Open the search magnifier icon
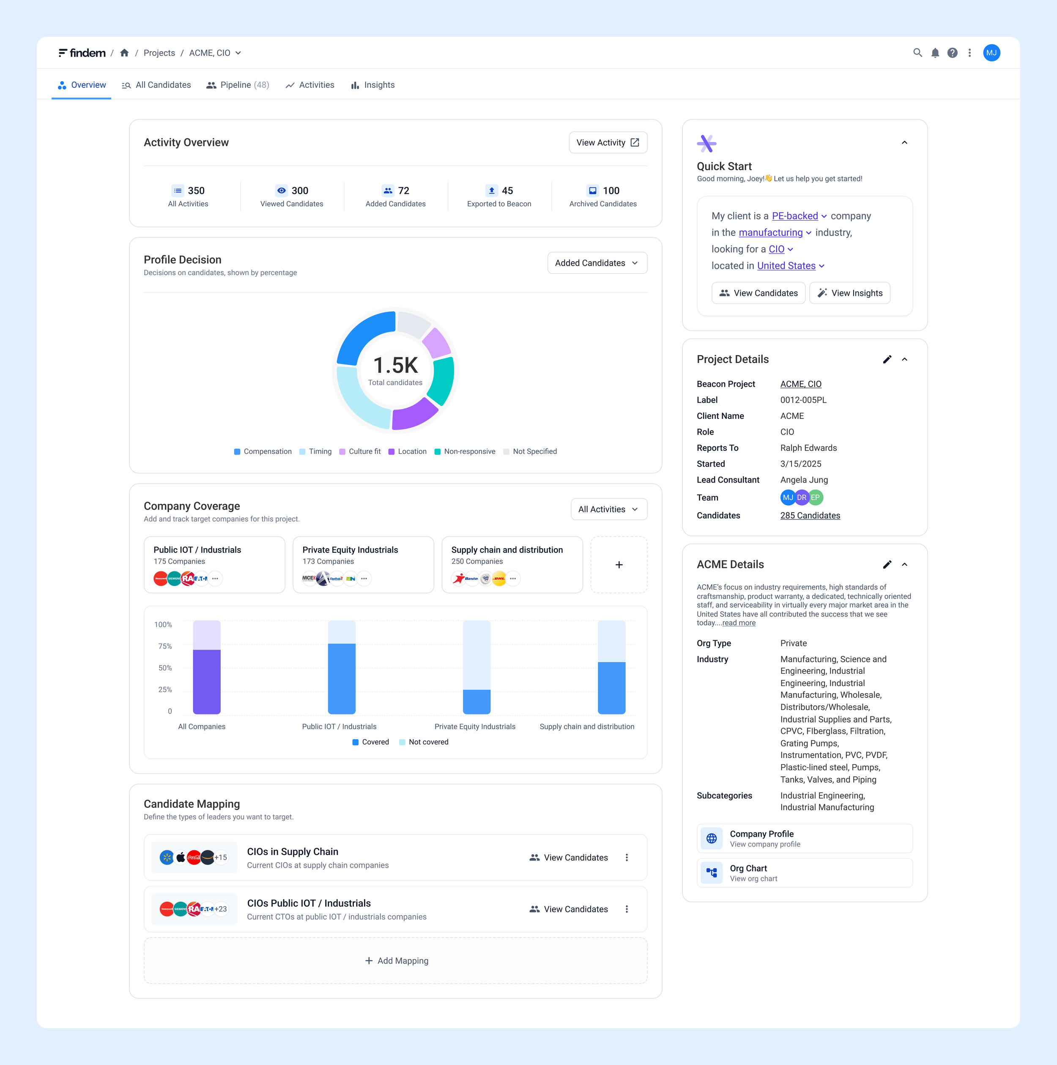This screenshot has width=1057, height=1065. point(917,53)
